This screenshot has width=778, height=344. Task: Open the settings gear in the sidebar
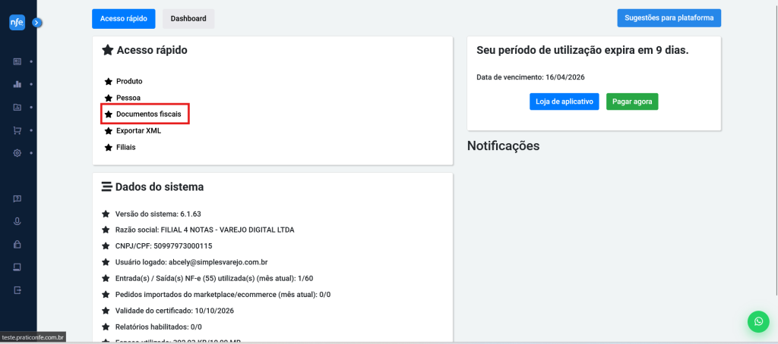pyautogui.click(x=17, y=153)
